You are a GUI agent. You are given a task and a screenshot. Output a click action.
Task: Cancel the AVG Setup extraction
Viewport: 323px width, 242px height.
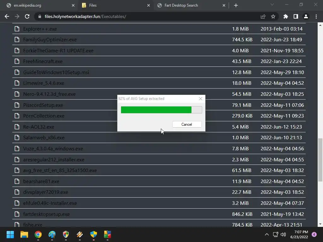pyautogui.click(x=187, y=124)
